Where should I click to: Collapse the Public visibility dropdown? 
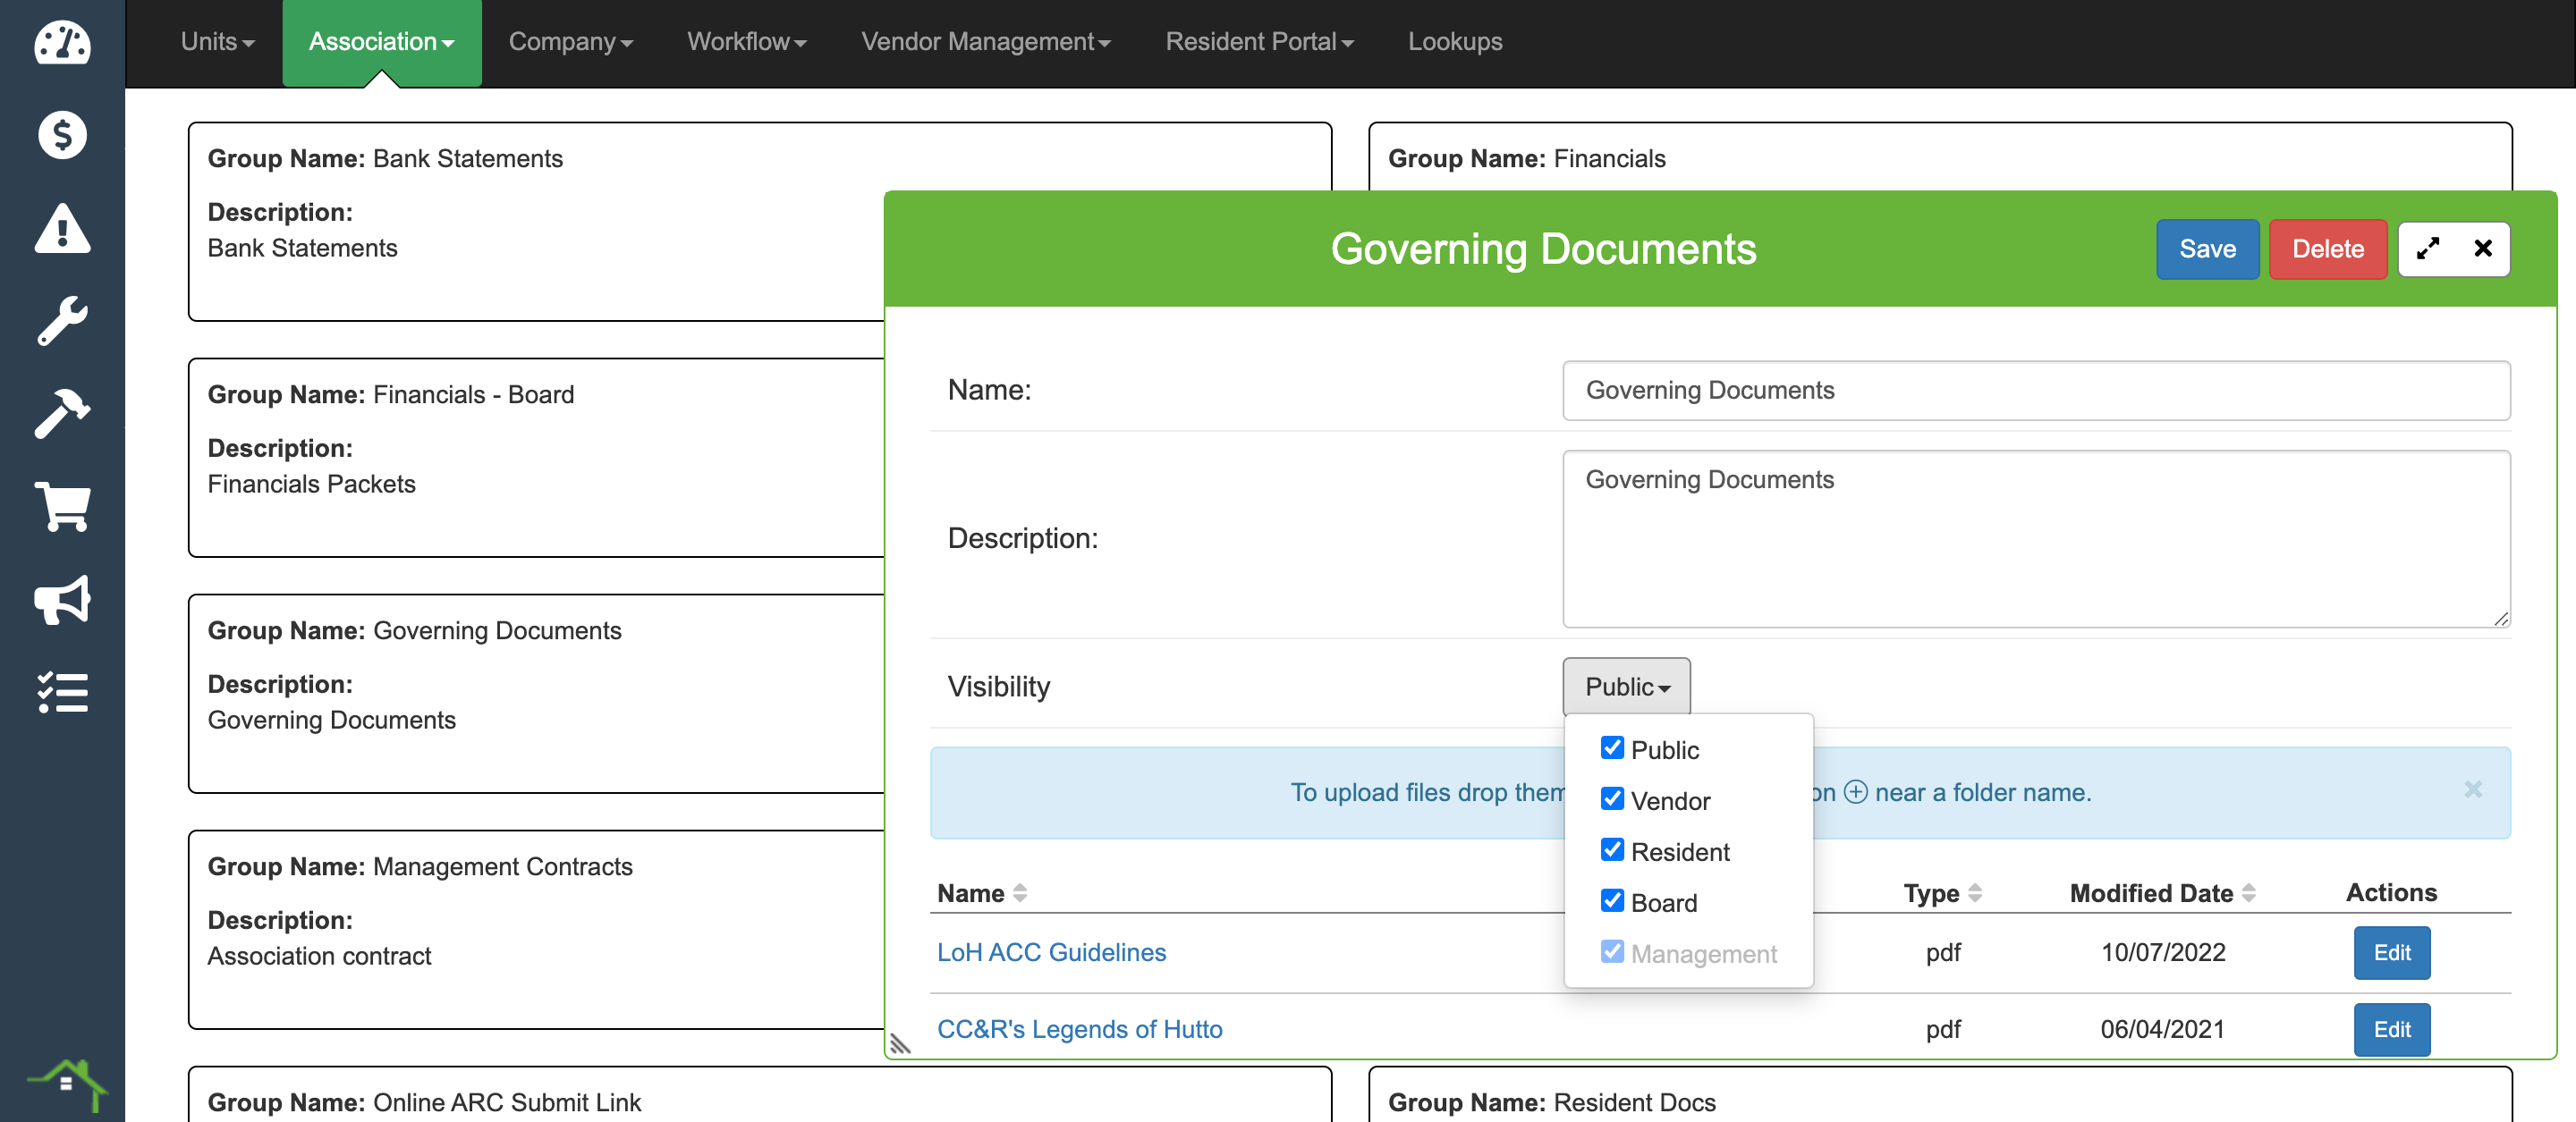coord(1626,687)
